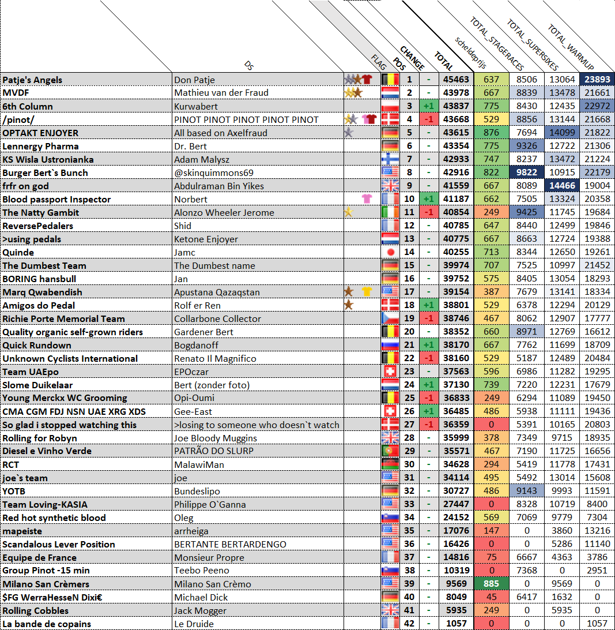Select the UK flag in frfr on god row

click(390, 185)
